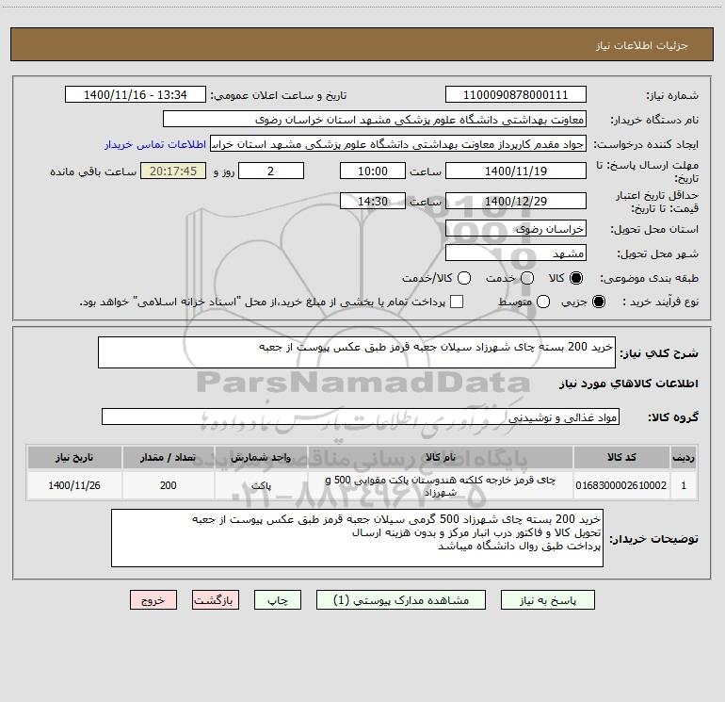Click the validity time field 14:30
The height and width of the screenshot is (702, 725).
pyautogui.click(x=373, y=202)
